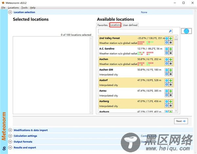Collapse the Location selection section
The height and width of the screenshot is (154, 197).
coord(10,12)
